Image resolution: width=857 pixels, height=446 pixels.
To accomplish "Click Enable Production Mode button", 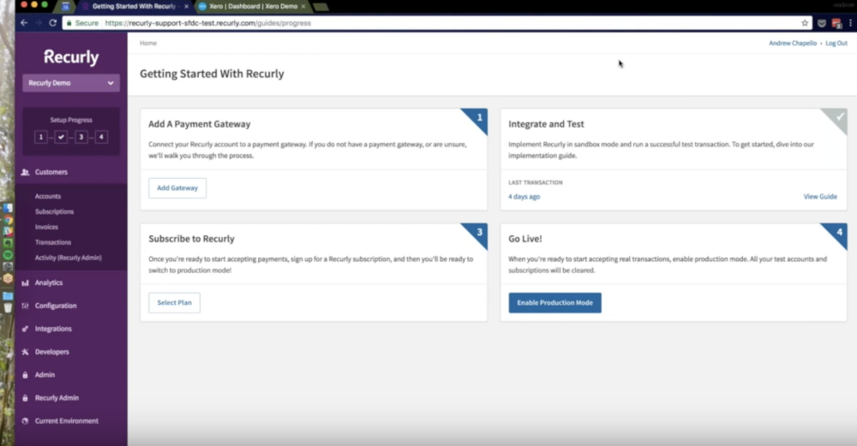I will click(554, 302).
